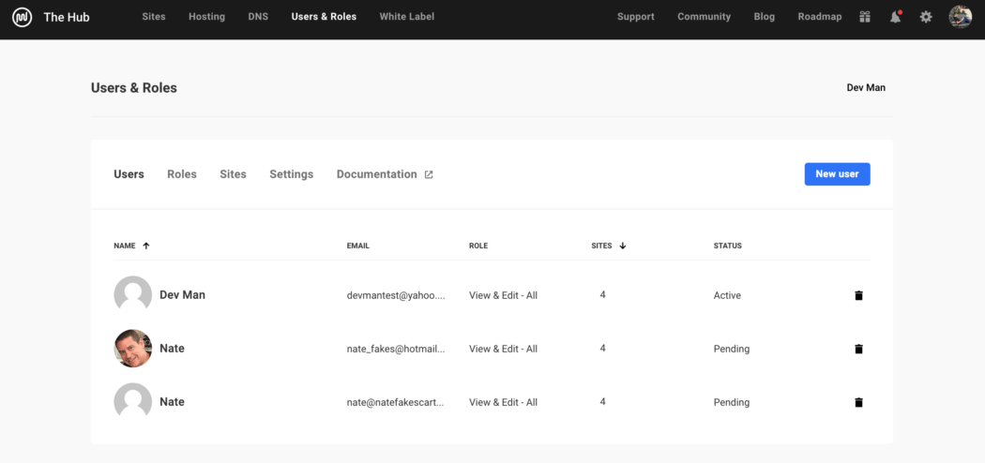Open DNS in top navigation

tap(258, 17)
